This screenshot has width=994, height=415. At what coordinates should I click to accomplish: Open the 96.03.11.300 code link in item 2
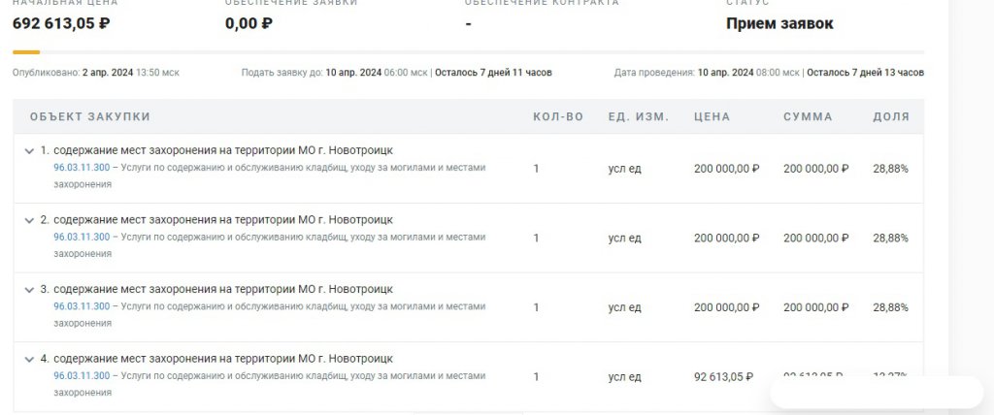[x=82, y=238]
